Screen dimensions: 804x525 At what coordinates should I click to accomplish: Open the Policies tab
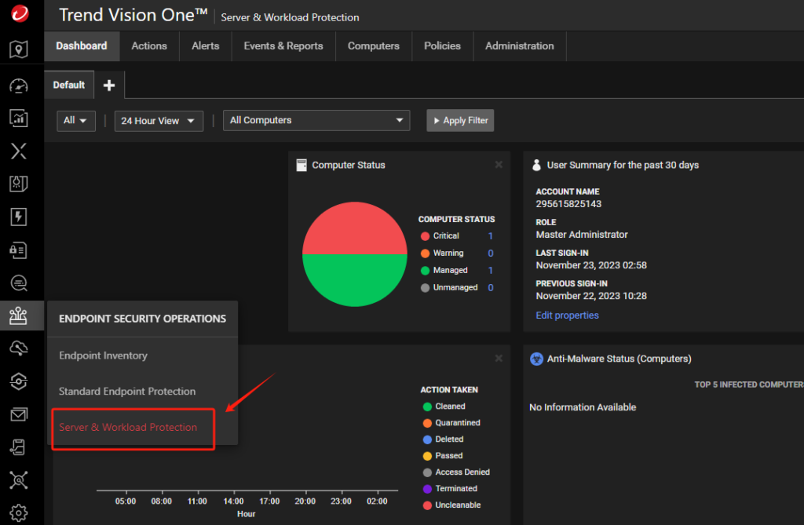coord(443,46)
